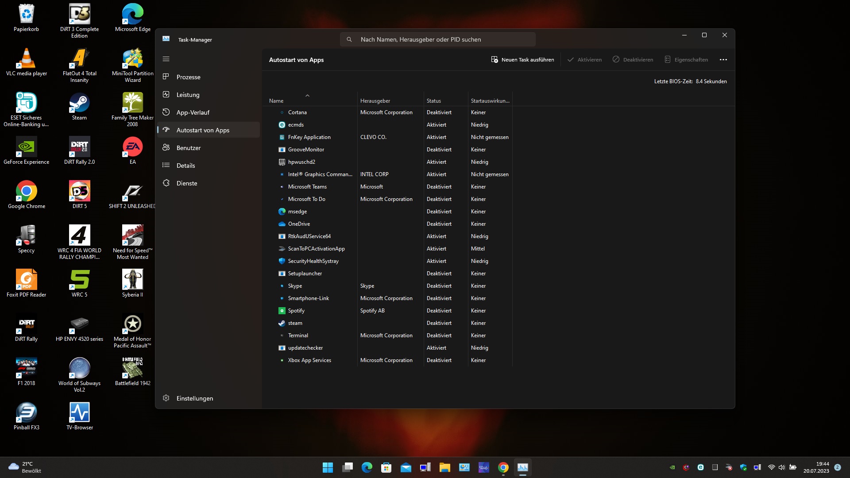Image resolution: width=850 pixels, height=478 pixels.
Task: Switch to the Details tab
Action: pos(185,166)
